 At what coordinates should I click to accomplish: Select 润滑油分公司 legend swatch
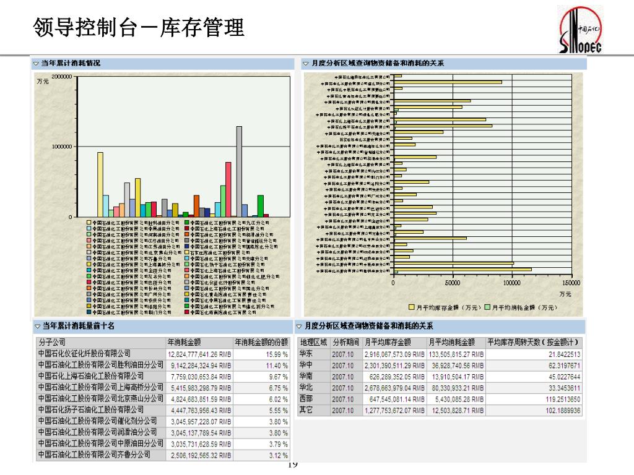click(187, 234)
